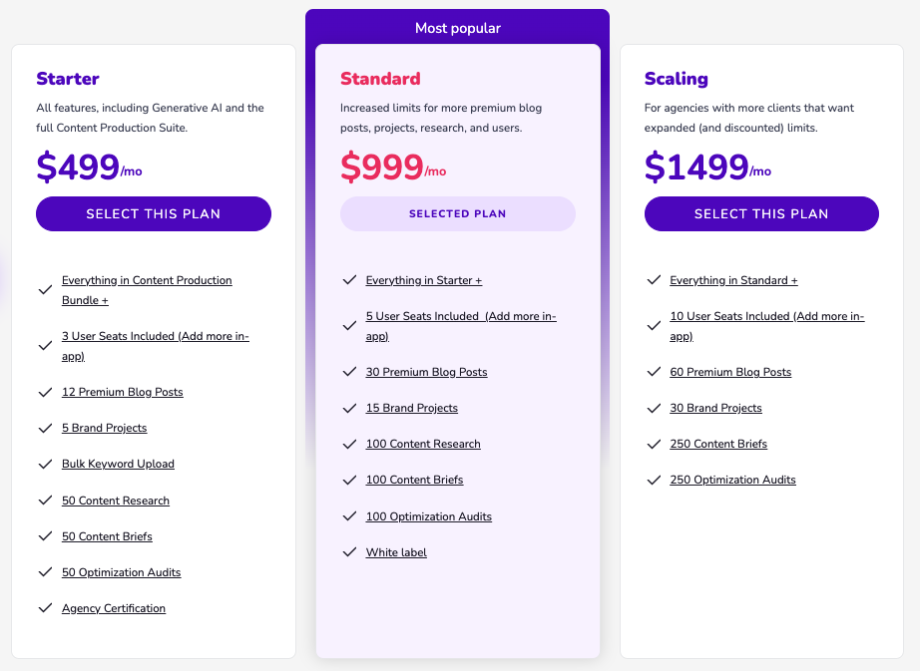Click checkmark beside 15 Brand Projects

(x=349, y=408)
